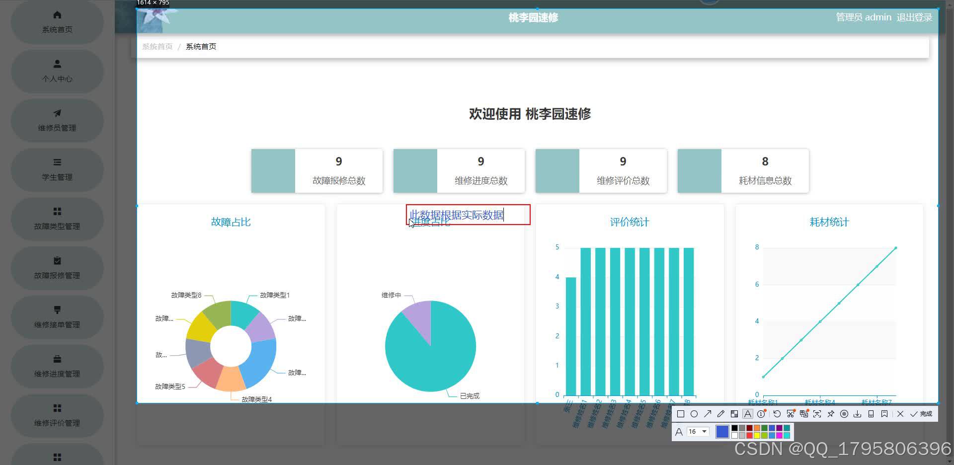954x465 pixels.
Task: Click the 故障类型8 donut label
Action: [x=186, y=295]
